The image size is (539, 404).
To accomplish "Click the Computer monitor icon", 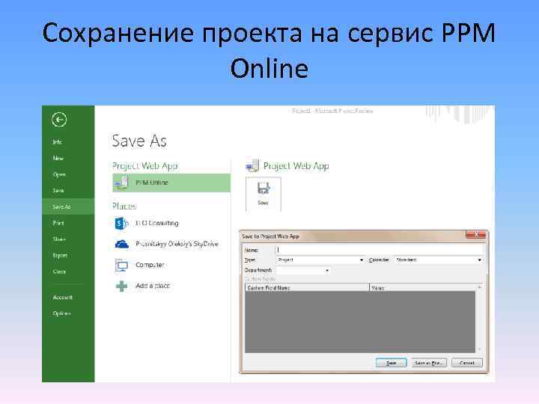I will (x=121, y=265).
